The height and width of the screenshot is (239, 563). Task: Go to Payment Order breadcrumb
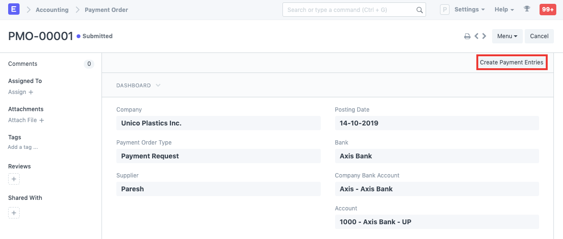point(106,10)
